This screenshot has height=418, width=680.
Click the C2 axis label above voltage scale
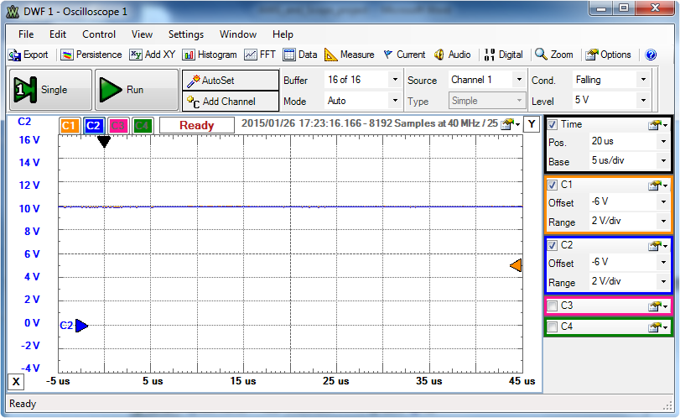coord(24,122)
